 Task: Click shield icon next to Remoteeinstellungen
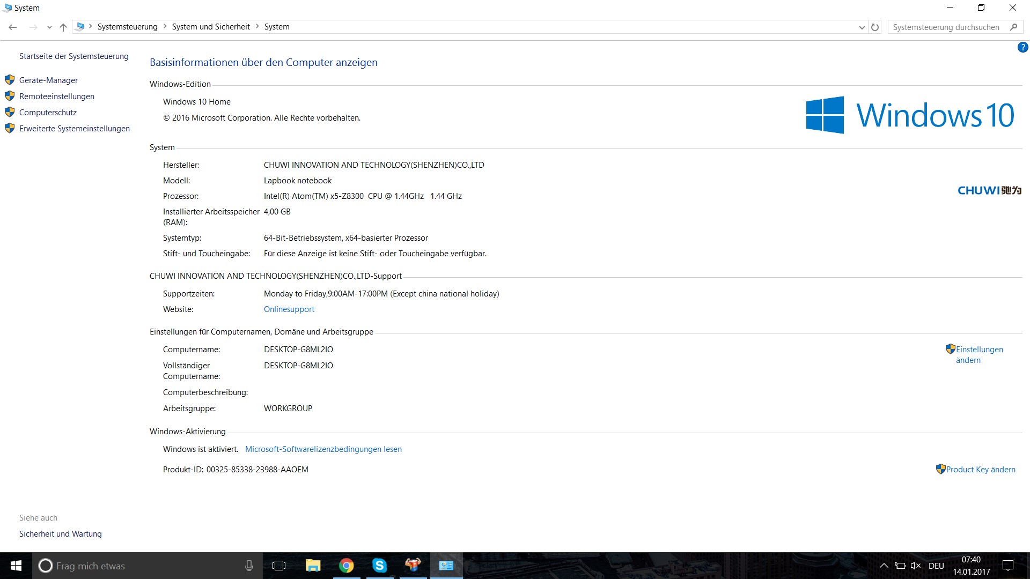(10, 96)
